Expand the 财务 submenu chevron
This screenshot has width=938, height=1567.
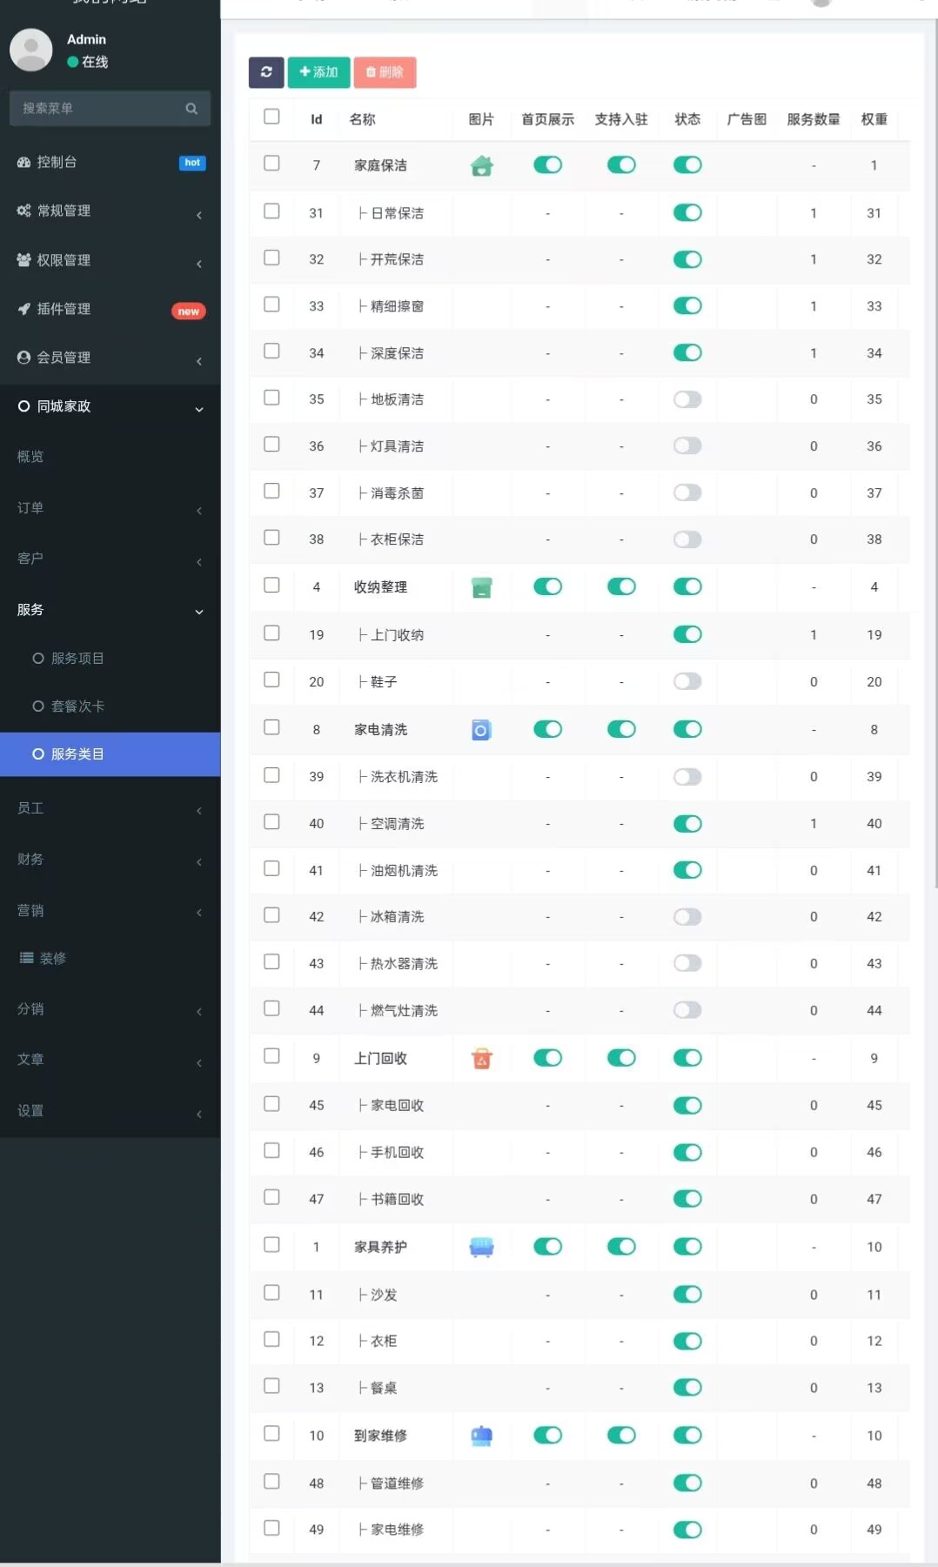coord(199,862)
